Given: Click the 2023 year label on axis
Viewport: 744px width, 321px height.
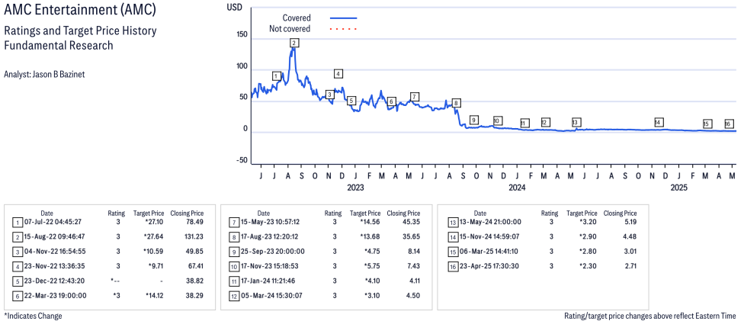Looking at the screenshot, I should pos(355,188).
